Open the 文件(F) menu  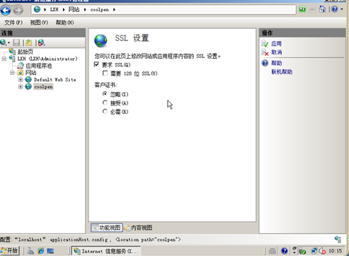point(13,23)
